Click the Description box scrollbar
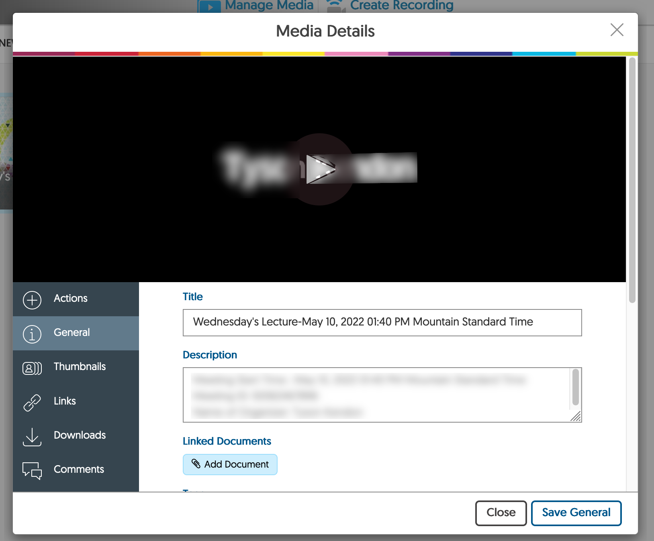The height and width of the screenshot is (541, 654). (575, 388)
